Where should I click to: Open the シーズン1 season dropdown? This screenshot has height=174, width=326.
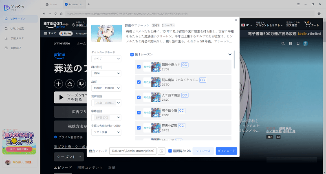pyautogui.click(x=69, y=157)
